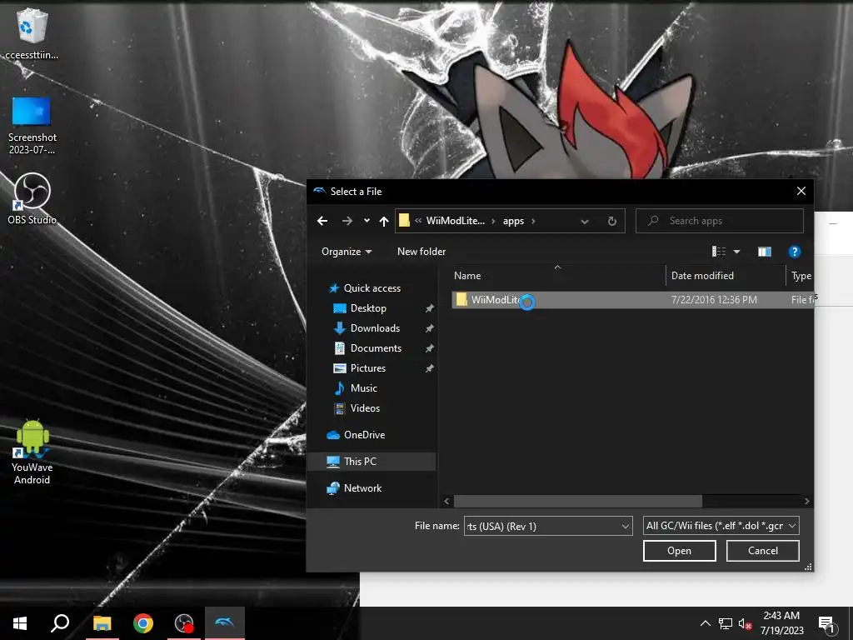Unpin Desktop using its pin icon
This screenshot has width=853, height=640.
[429, 308]
